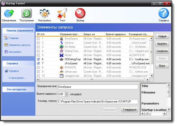Click the Время задержки value field 0,00
Screen dimensions: 177x126
61,94
